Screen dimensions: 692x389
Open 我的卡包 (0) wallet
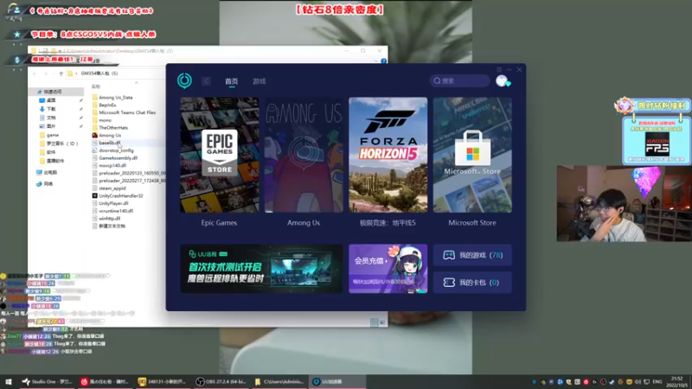click(472, 283)
